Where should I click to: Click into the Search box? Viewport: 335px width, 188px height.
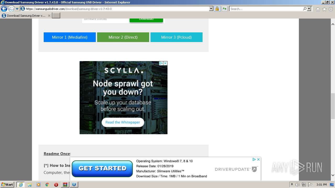[266, 9]
